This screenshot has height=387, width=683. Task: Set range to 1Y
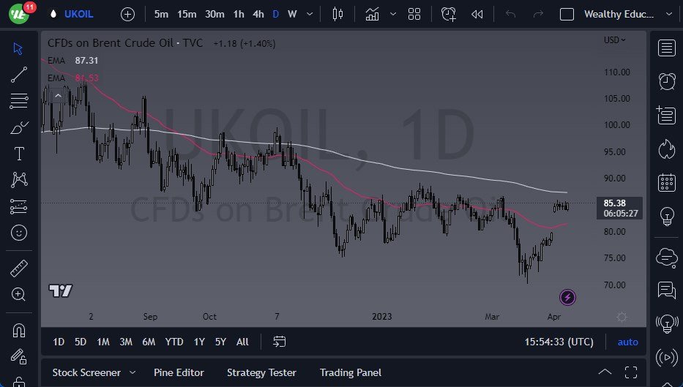tap(199, 342)
